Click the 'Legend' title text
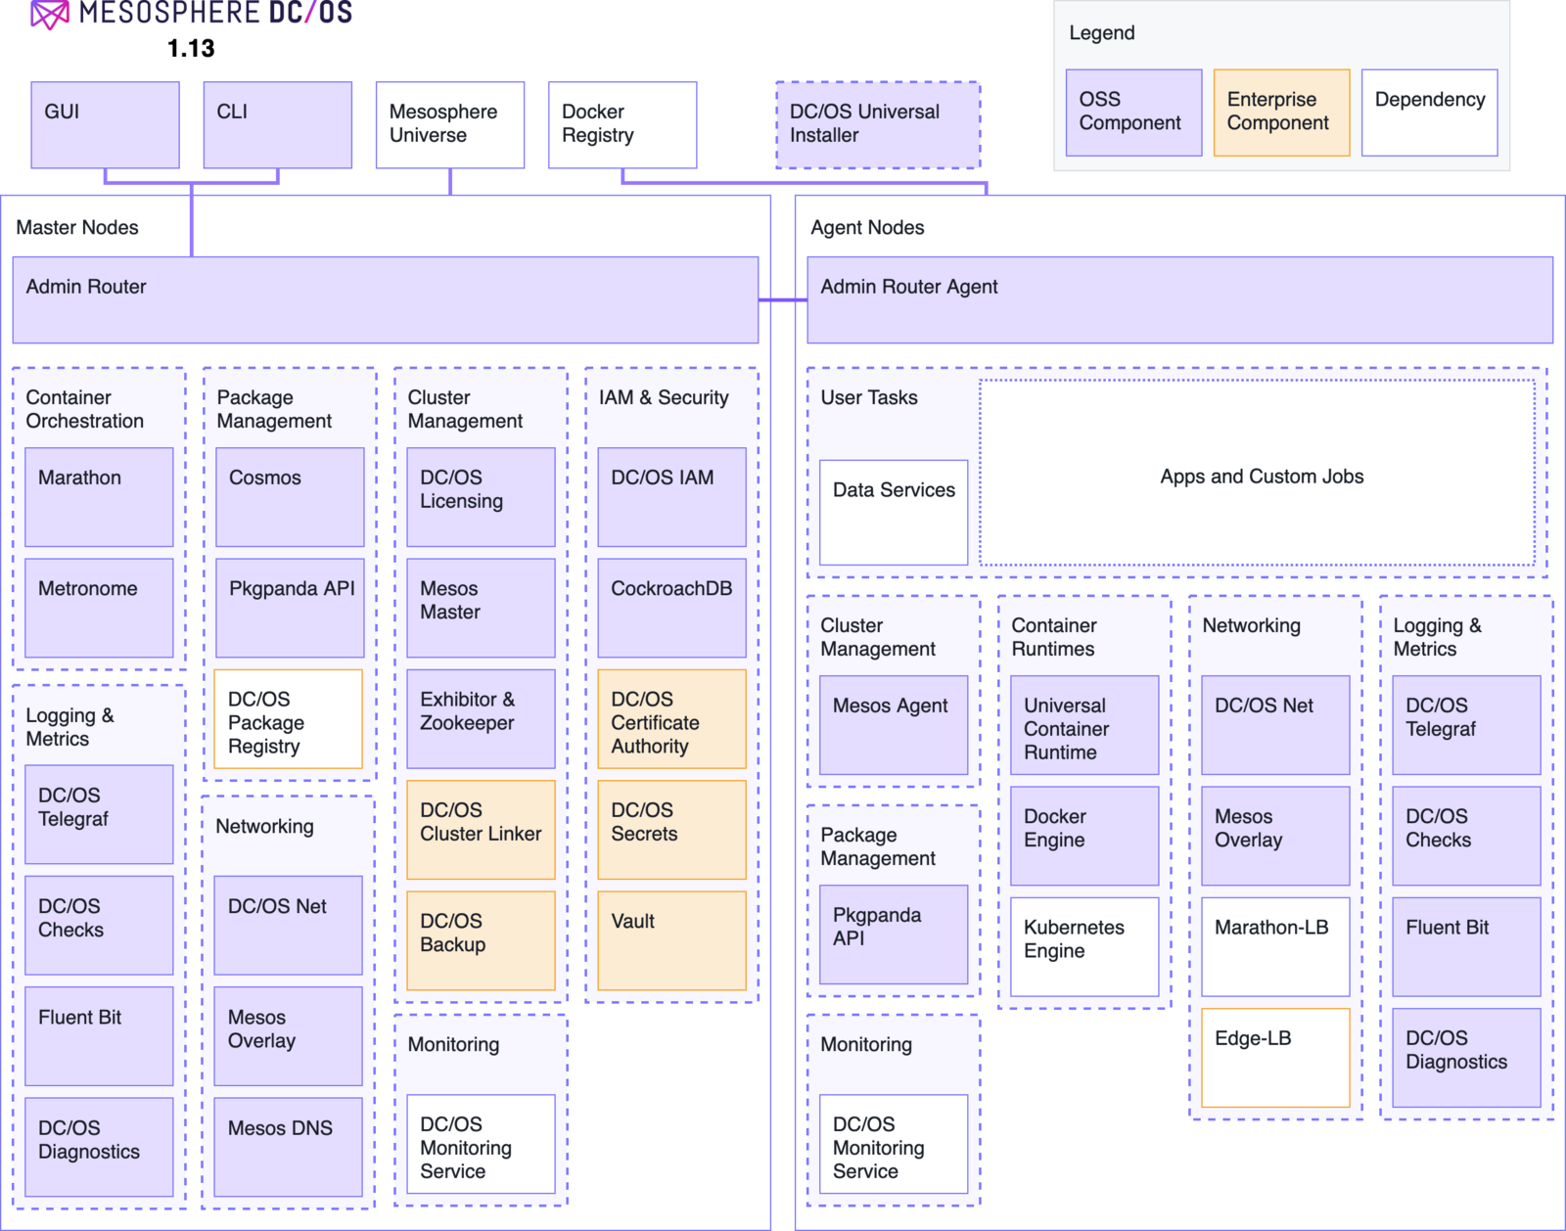This screenshot has height=1231, width=1566. [x=1102, y=33]
